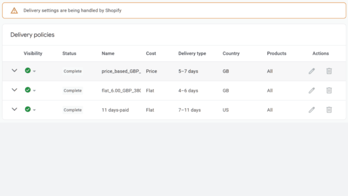
Task: Click the Products column header
Action: (276, 54)
